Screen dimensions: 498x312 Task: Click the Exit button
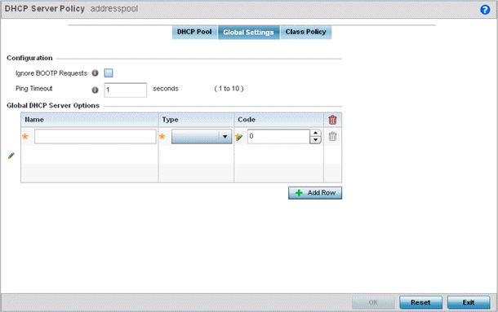tap(469, 302)
